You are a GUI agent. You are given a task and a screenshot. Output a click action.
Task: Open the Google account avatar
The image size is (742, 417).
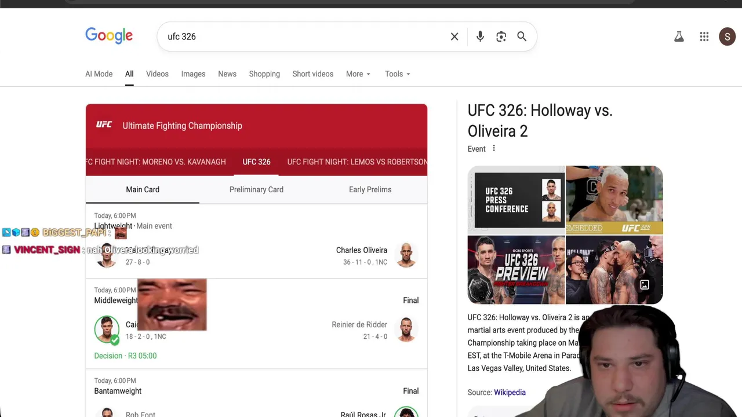[x=728, y=36]
